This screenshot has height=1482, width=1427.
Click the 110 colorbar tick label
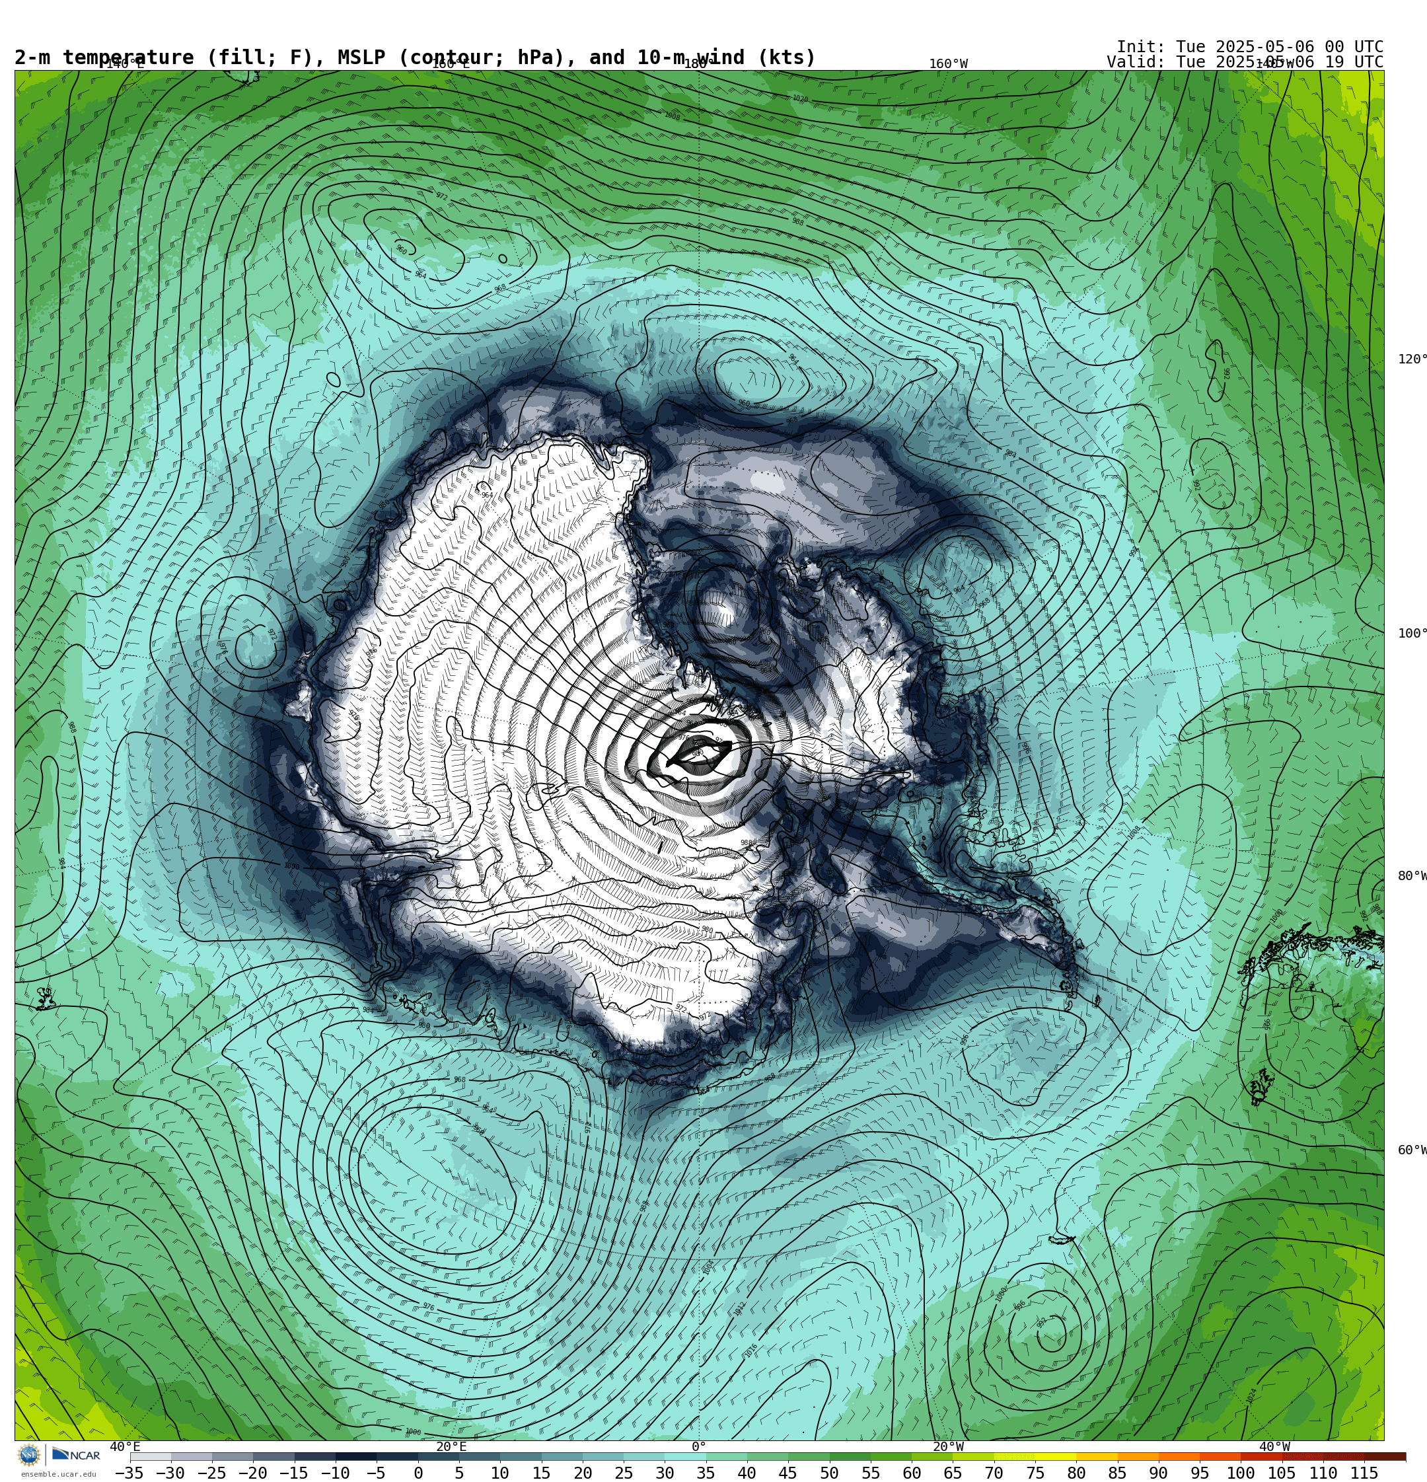click(1323, 1473)
